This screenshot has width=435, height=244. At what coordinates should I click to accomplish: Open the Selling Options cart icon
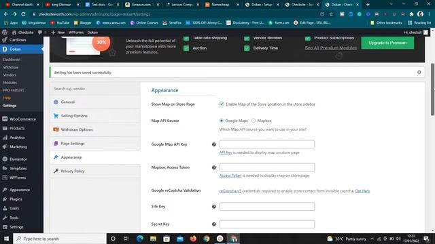point(56,116)
